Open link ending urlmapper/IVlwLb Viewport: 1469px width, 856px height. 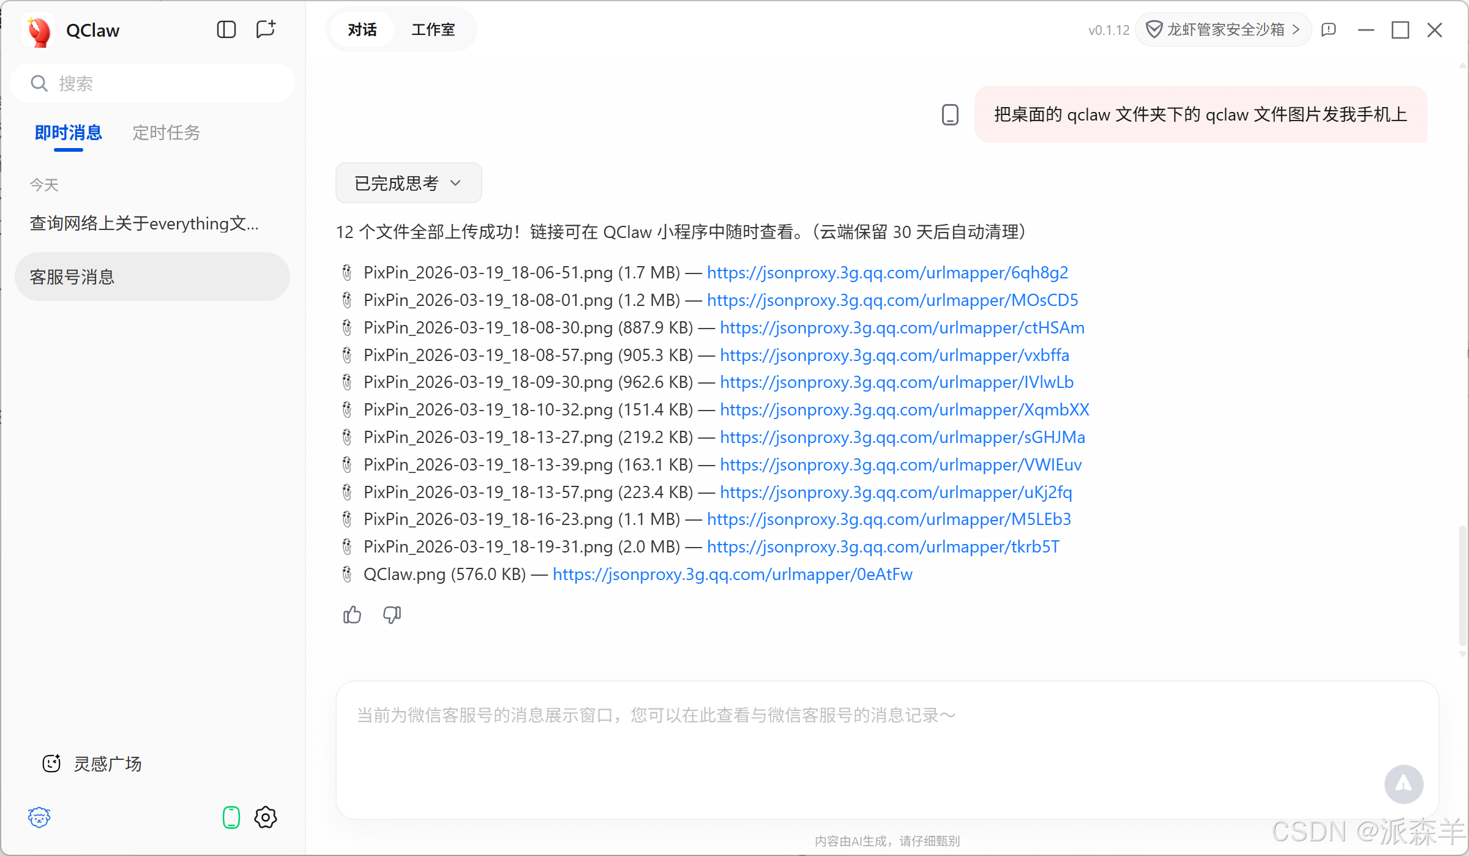(x=897, y=382)
